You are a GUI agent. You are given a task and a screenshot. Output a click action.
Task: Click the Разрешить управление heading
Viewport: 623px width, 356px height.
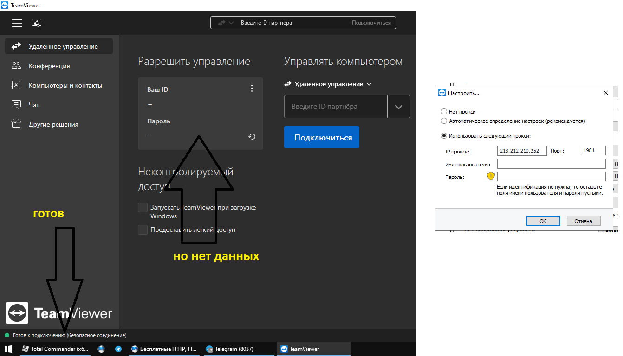pyautogui.click(x=194, y=62)
